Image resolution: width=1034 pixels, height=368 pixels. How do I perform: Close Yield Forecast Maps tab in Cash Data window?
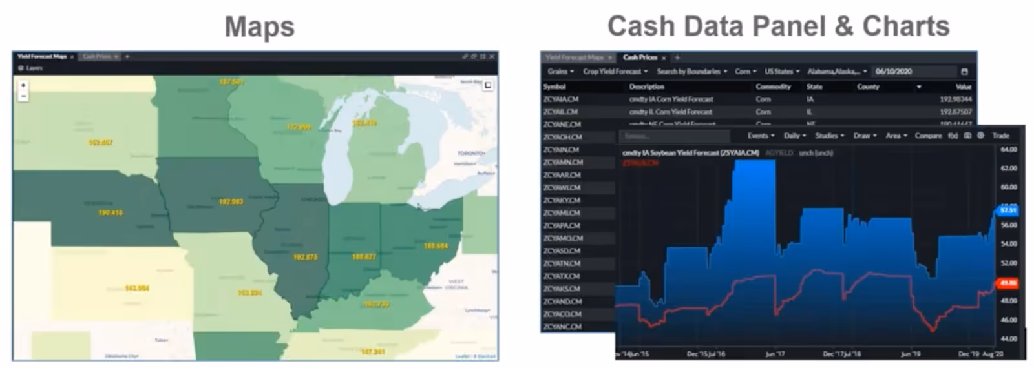point(609,57)
